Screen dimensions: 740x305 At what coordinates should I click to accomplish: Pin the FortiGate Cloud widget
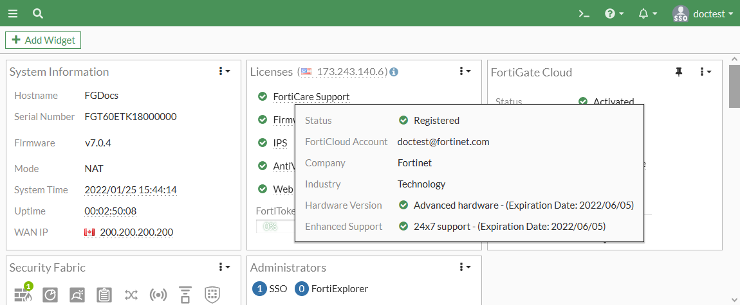click(x=678, y=72)
